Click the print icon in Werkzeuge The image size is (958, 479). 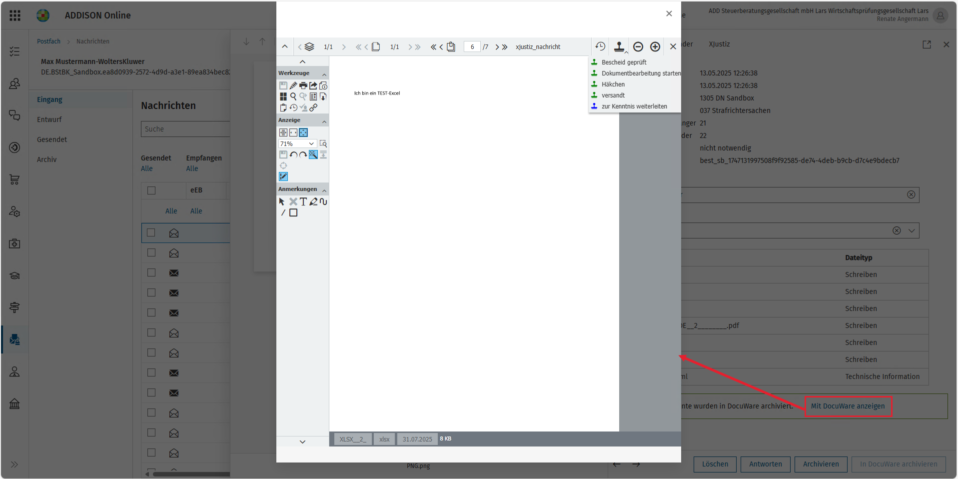pos(303,85)
